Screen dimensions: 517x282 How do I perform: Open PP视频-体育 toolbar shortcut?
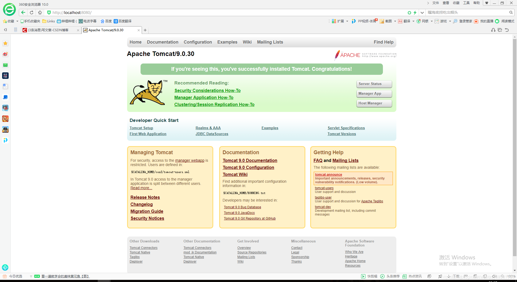point(364,21)
